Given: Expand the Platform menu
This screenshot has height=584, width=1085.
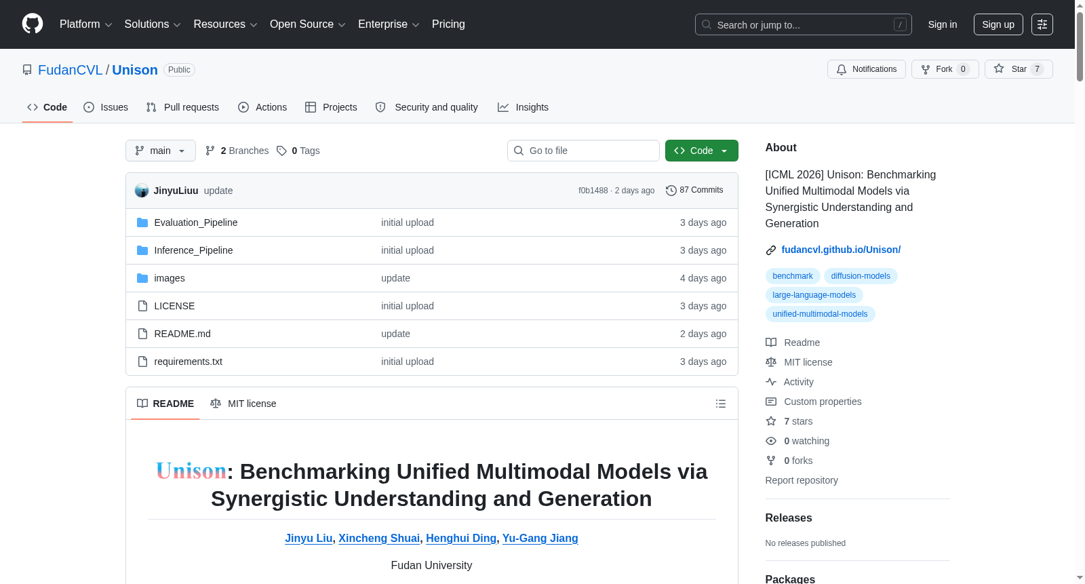Looking at the screenshot, I should [86, 24].
